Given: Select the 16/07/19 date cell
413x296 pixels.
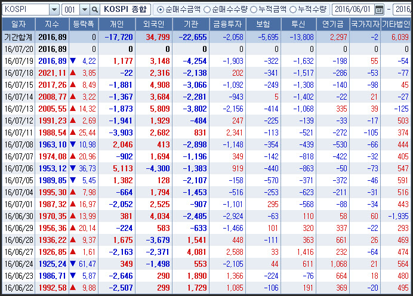Looking at the screenshot, I should point(19,61).
